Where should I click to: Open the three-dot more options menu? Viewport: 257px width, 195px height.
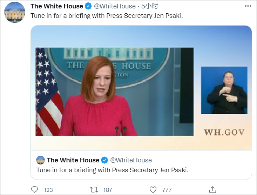[248, 6]
